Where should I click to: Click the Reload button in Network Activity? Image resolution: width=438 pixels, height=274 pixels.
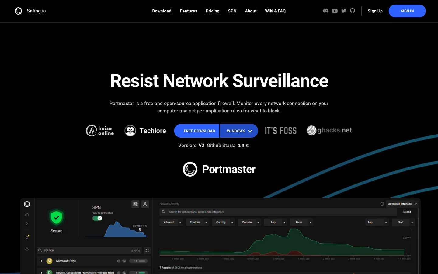point(407,212)
